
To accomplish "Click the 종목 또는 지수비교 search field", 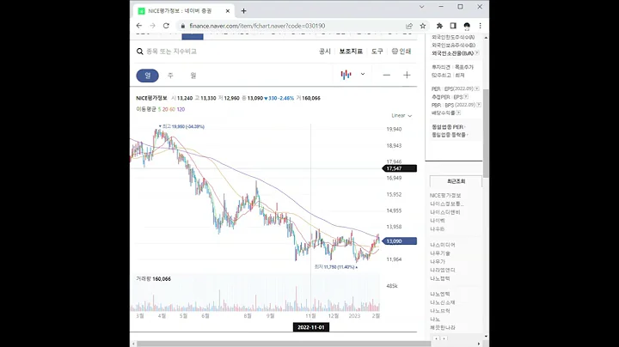I will [x=171, y=52].
